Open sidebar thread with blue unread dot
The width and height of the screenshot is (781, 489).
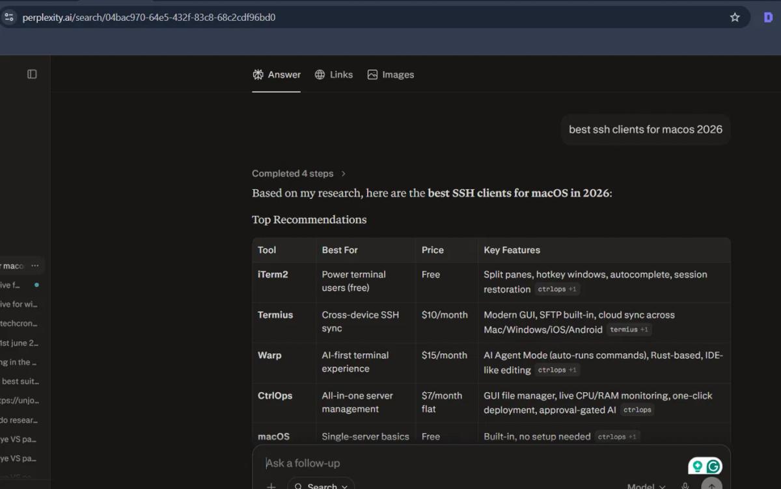click(x=19, y=285)
